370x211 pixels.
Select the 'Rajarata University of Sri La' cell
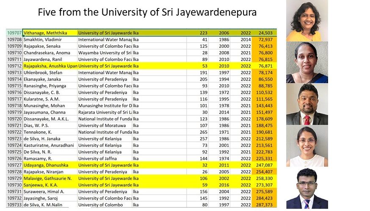pos(105,112)
